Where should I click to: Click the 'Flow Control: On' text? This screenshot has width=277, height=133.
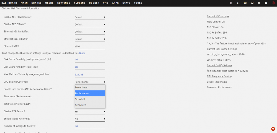pyautogui.click(x=216, y=22)
